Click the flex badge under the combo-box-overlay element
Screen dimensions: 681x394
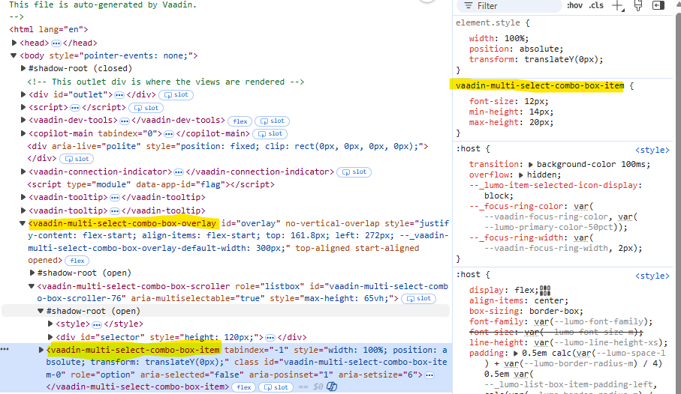tap(77, 261)
